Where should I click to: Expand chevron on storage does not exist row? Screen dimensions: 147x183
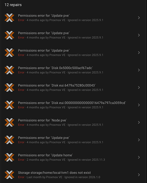click(x=139, y=175)
